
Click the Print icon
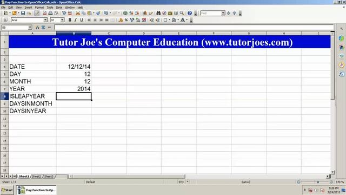coord(50,13)
